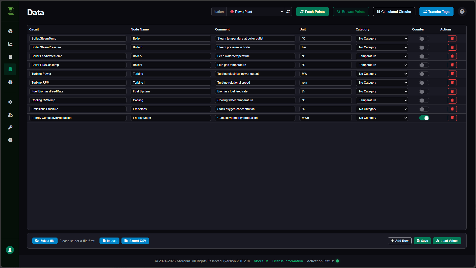Screen dimensions: 476x268
Task: Enable the Counter toggle for Boiler.SteamTemp
Action: point(424,39)
